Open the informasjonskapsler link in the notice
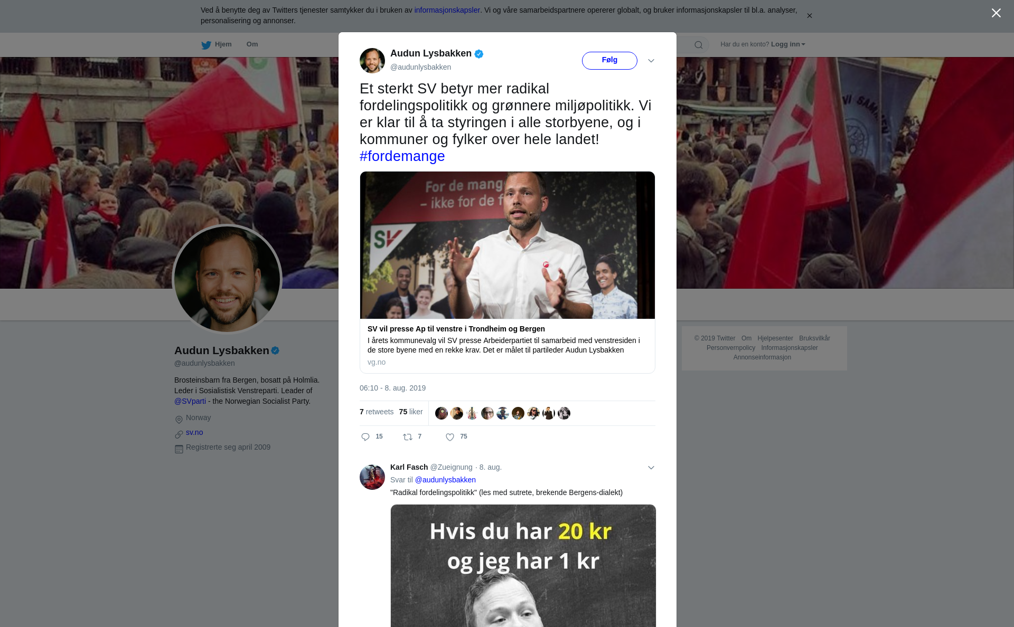 pos(447,10)
